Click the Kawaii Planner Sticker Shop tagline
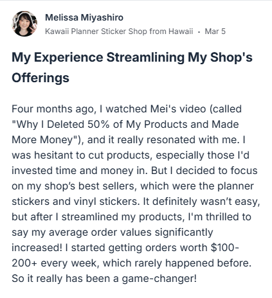 pos(119,31)
